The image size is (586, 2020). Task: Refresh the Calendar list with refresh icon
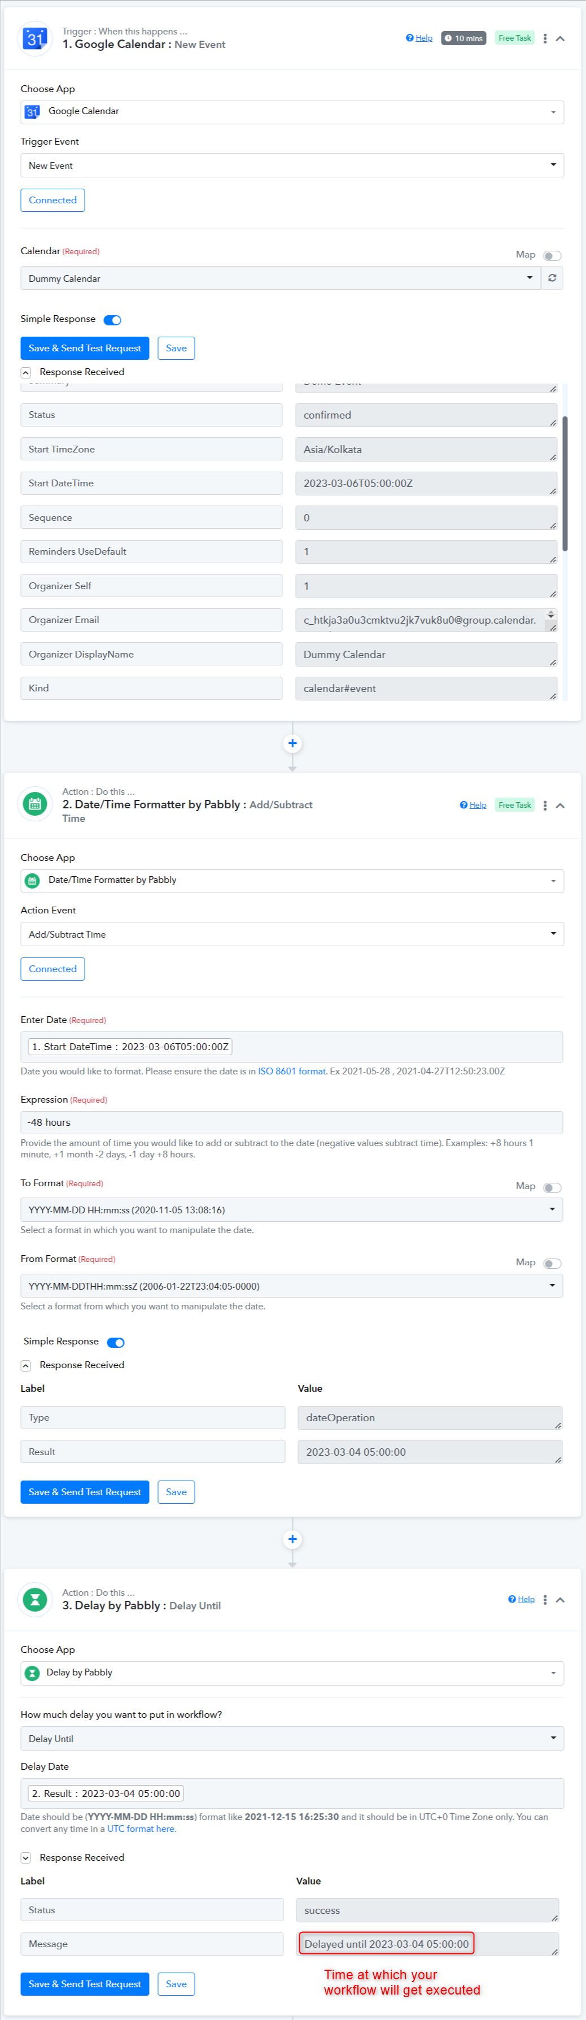click(552, 278)
